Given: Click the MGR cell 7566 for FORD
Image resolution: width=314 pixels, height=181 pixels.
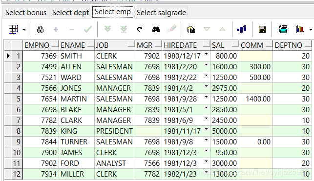Looking at the screenshot, I should pos(148,163).
